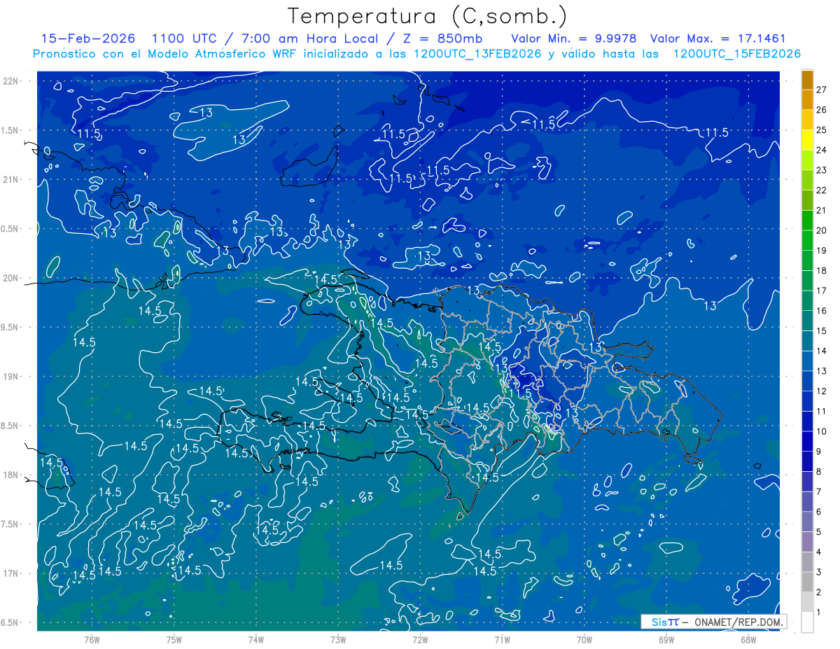Screen dimensions: 840x649
Task: Click the value 10 on the color scale
Action: pyautogui.click(x=822, y=431)
